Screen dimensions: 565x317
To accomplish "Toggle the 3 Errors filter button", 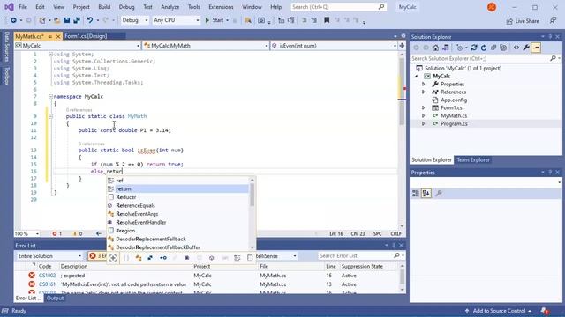I will pos(97,256).
